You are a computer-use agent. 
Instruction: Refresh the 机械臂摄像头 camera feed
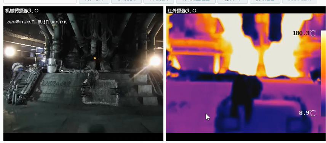click(x=37, y=11)
